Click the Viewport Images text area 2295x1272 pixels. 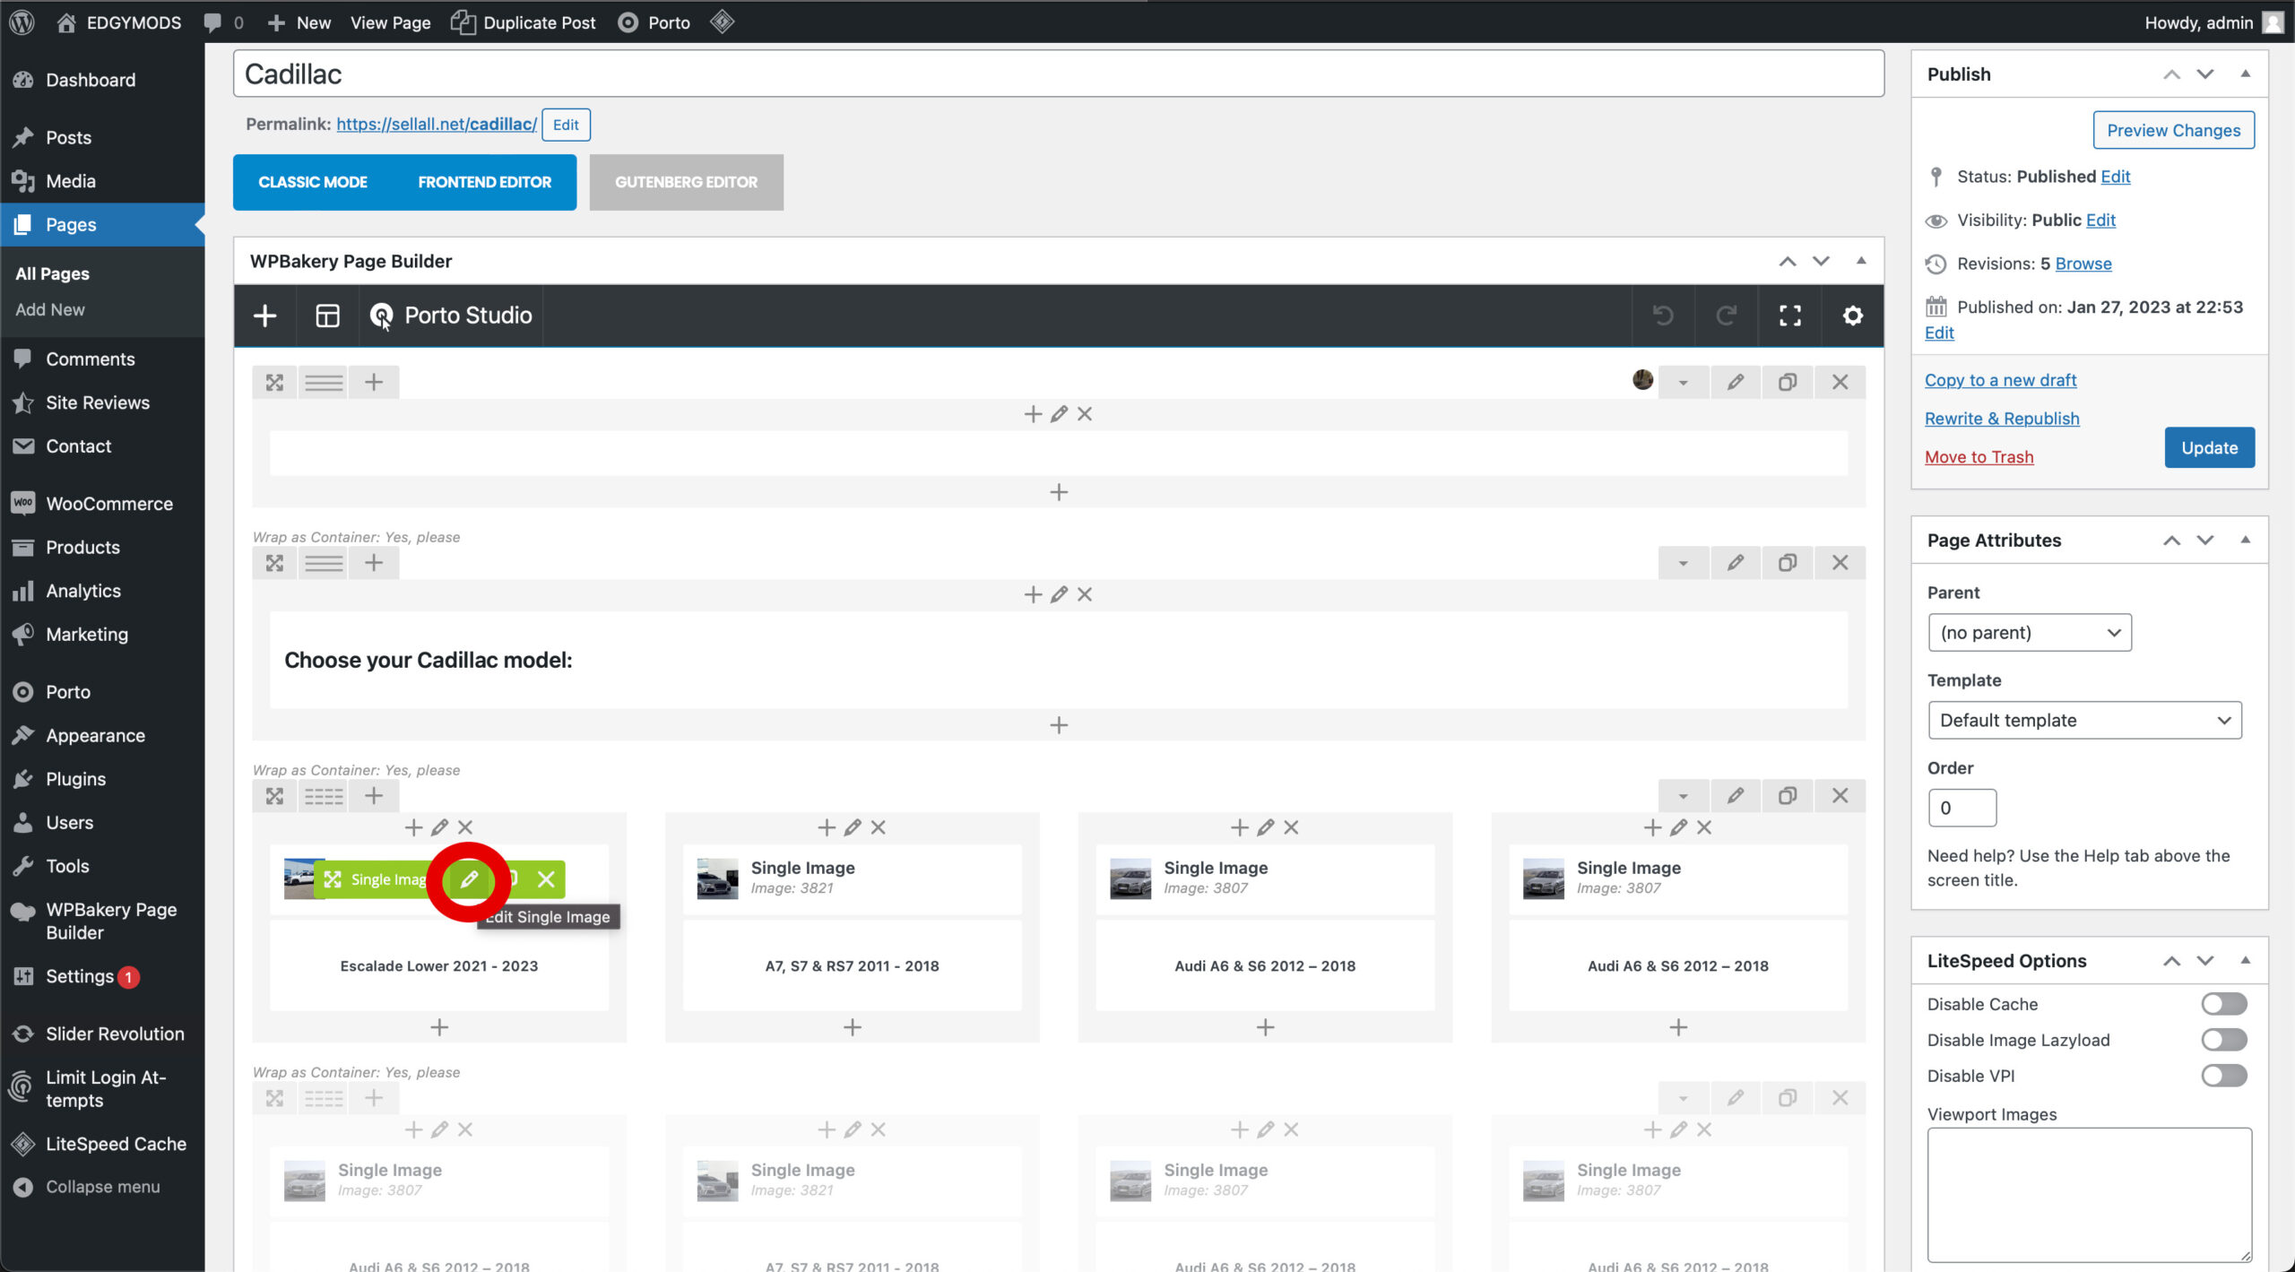pyautogui.click(x=2089, y=1195)
